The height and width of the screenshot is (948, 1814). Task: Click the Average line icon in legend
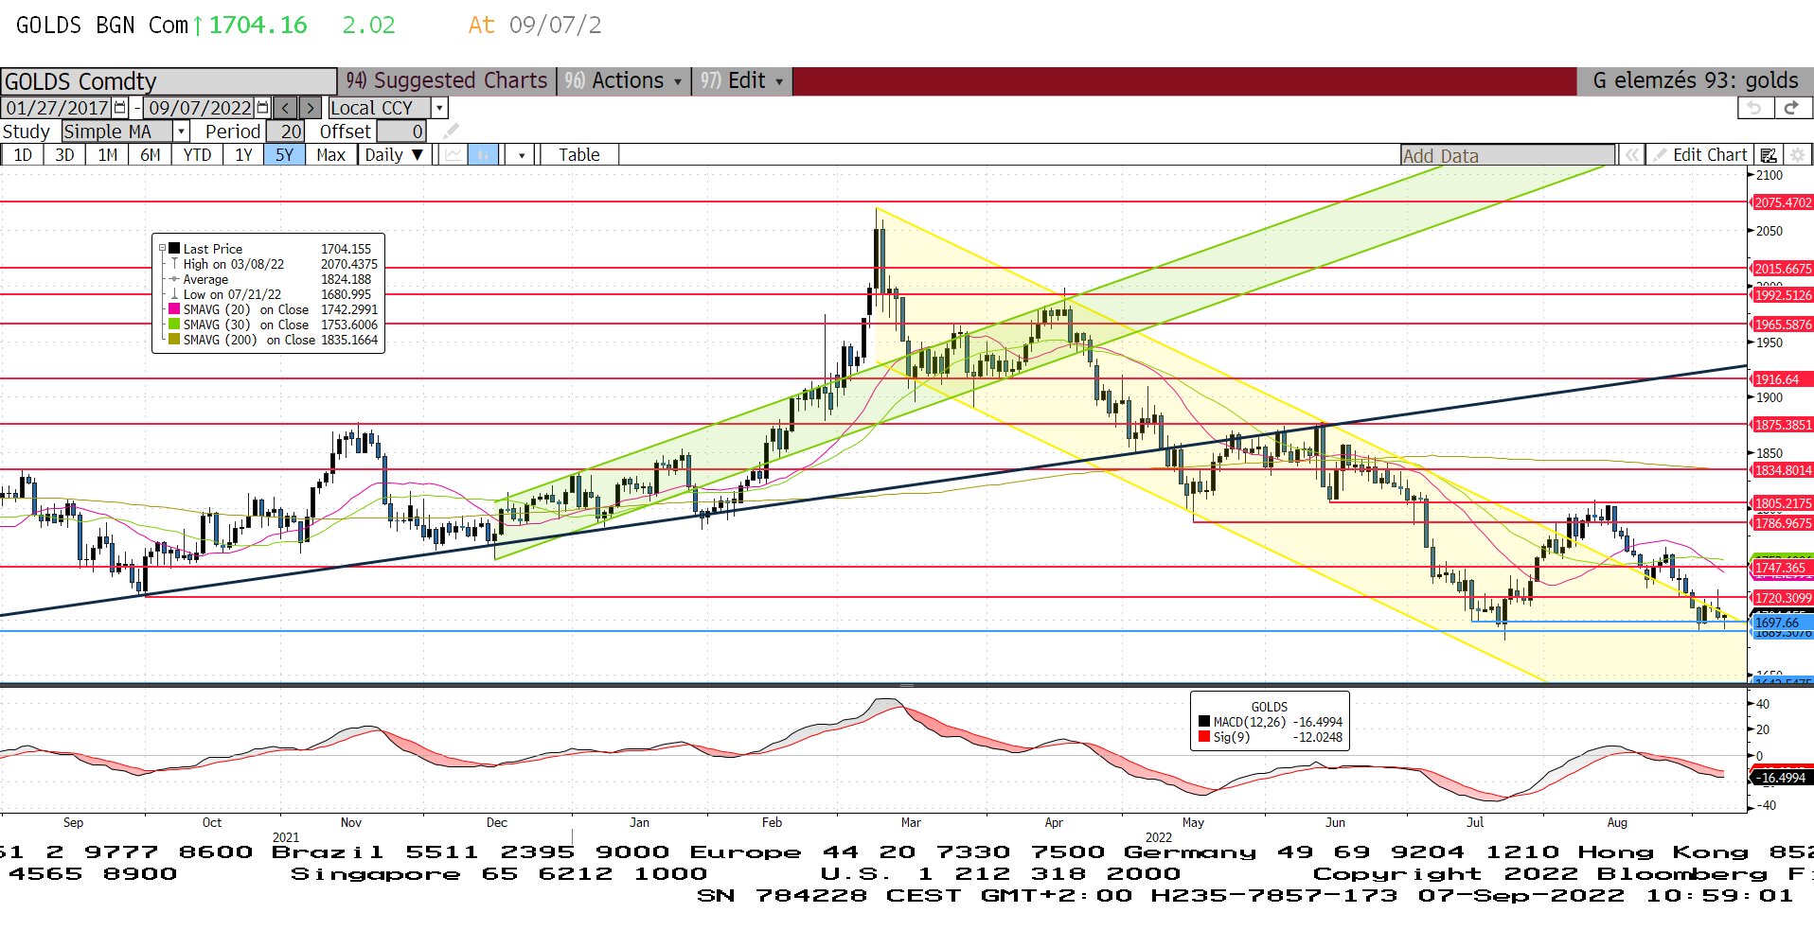point(174,279)
